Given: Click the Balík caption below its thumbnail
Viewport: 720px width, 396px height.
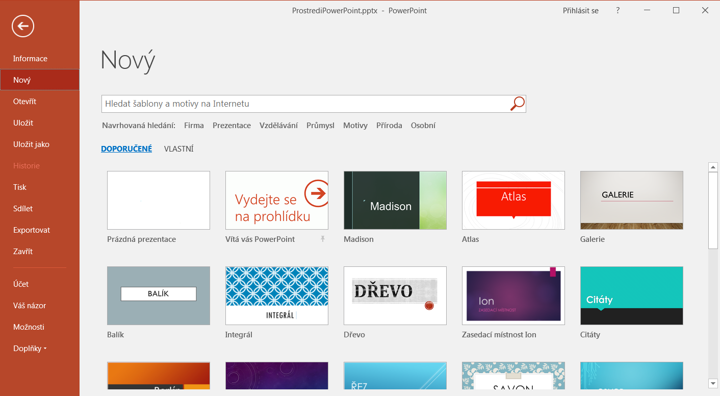Looking at the screenshot, I should tap(115, 335).
